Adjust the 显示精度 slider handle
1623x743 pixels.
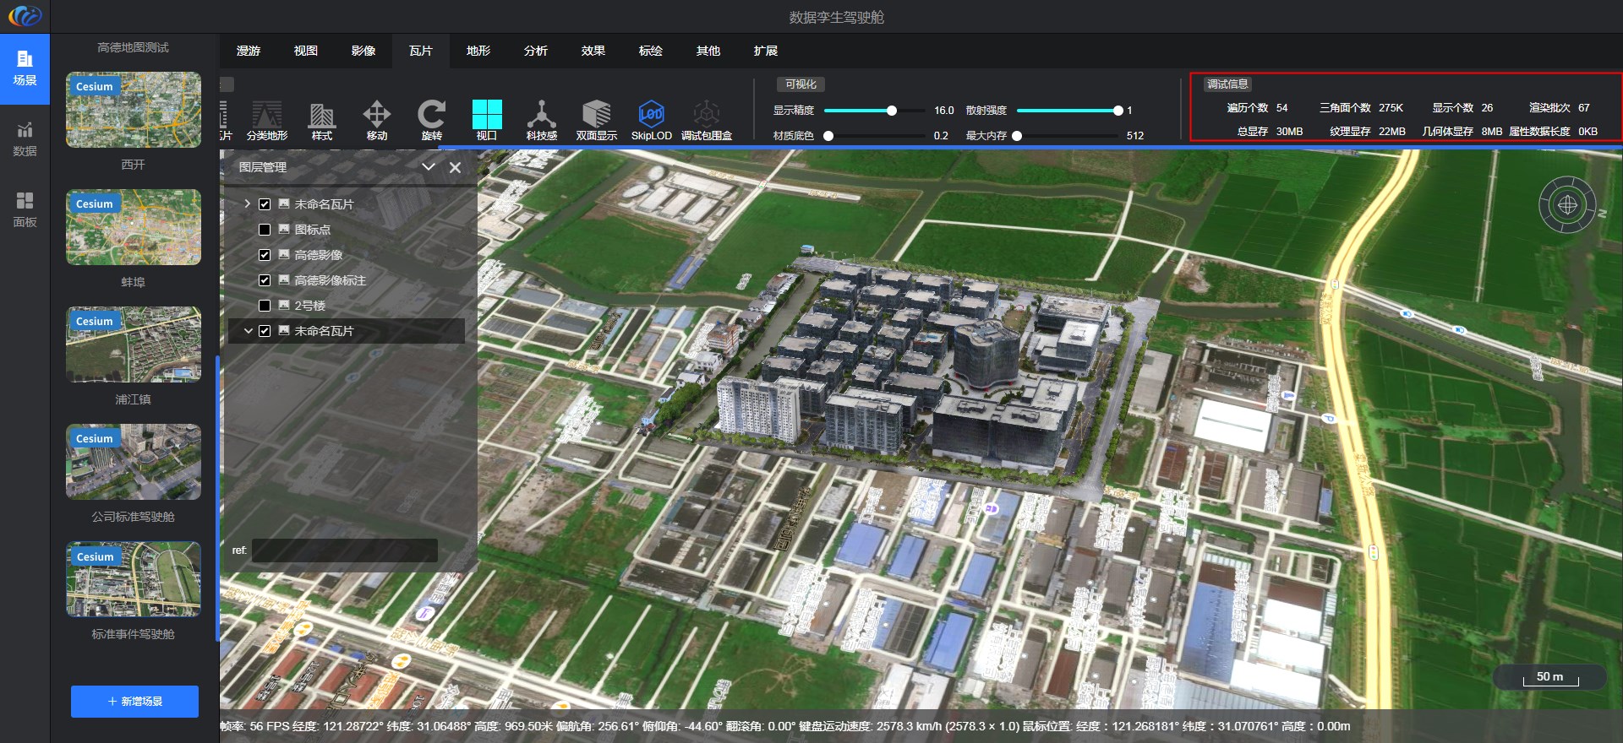(891, 111)
